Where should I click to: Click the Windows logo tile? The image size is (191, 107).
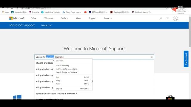pyautogui.click(x=17, y=97)
